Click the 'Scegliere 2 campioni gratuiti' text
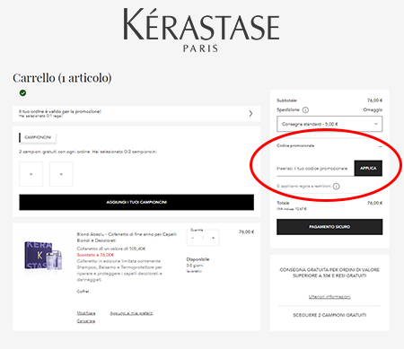The height and width of the screenshot is (349, 404). pos(329,315)
